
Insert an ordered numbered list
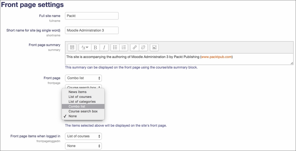click(124, 47)
